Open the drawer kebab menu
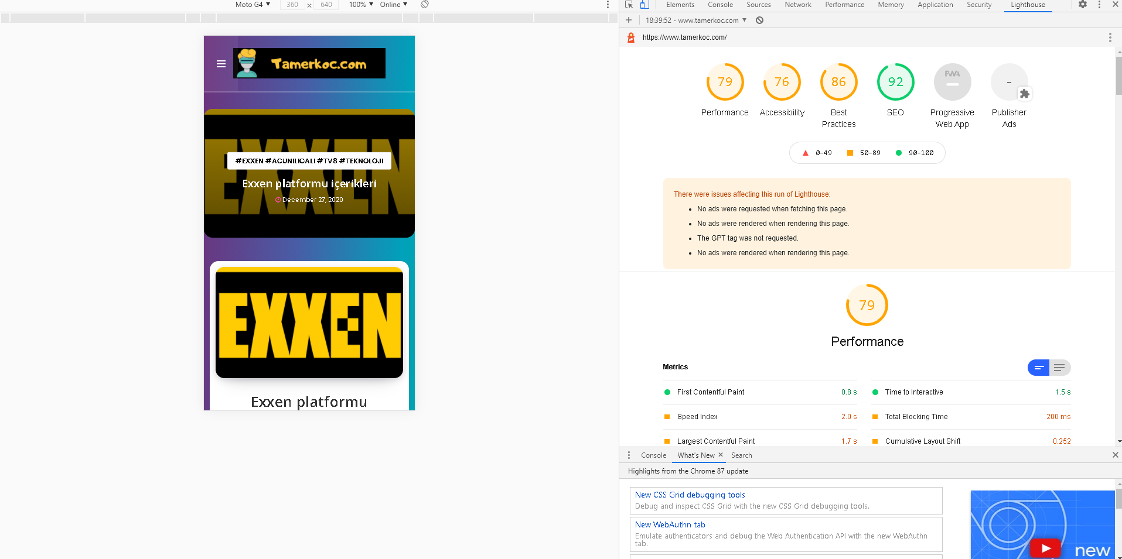 [629, 455]
